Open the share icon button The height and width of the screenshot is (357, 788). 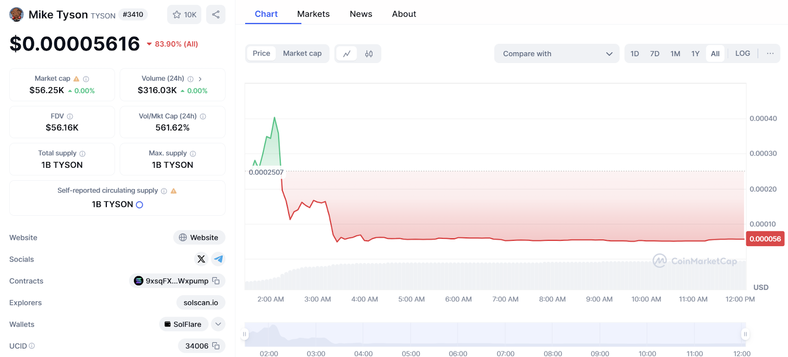pyautogui.click(x=216, y=14)
